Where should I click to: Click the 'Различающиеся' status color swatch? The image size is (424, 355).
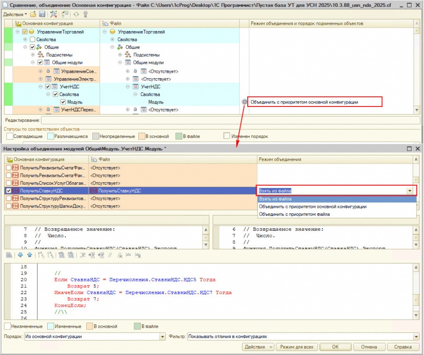(51, 136)
